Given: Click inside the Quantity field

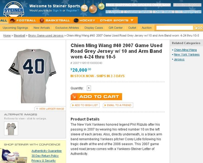Looking at the screenshot, I should [89, 88].
